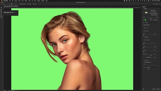The image size is (161, 91).
Task: Select the Brush tool in toolbar
Action: pyautogui.click(x=1, y=11)
